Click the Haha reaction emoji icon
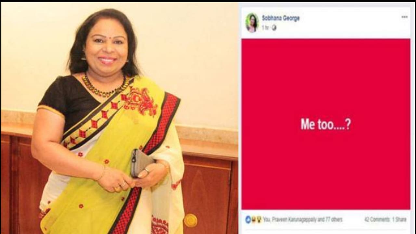 pos(253,220)
